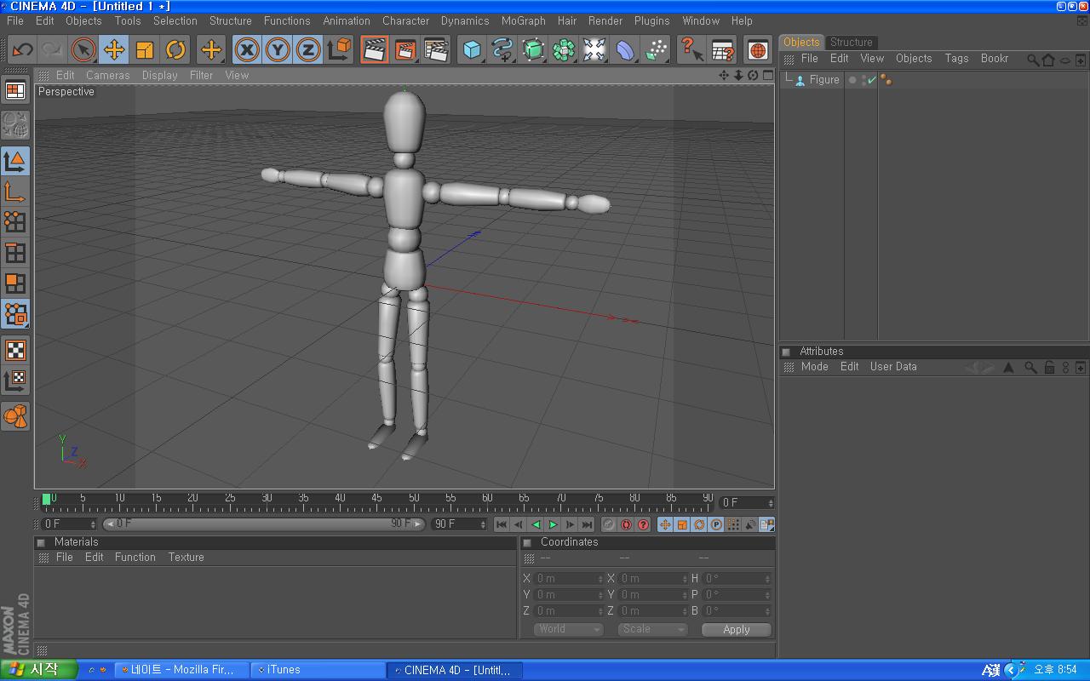Toggle world coordinate system icon
1090x681 pixels.
pos(339,50)
